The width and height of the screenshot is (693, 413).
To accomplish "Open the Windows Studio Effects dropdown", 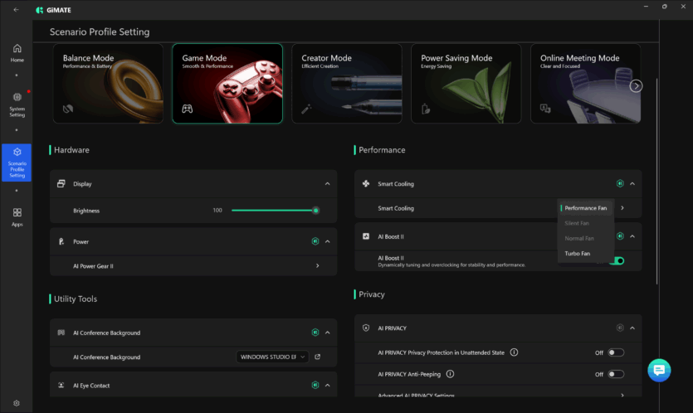I will [272, 357].
